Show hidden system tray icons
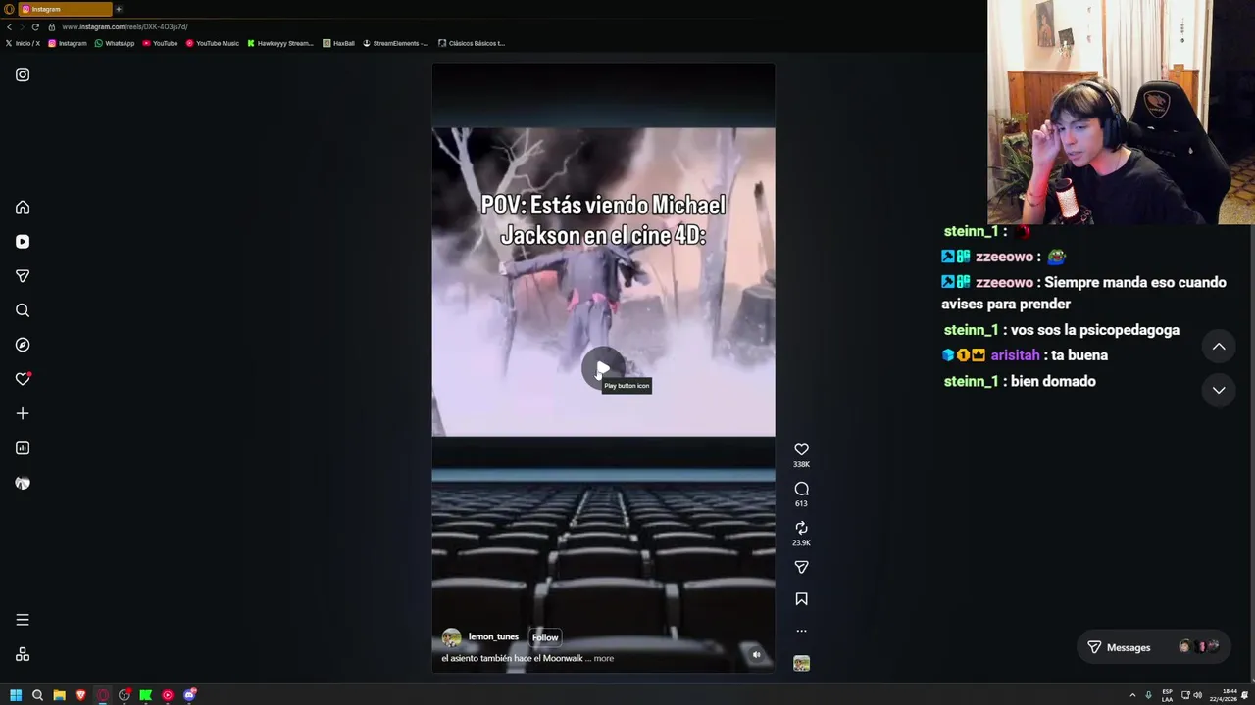Image resolution: width=1255 pixels, height=705 pixels. pos(1132,695)
